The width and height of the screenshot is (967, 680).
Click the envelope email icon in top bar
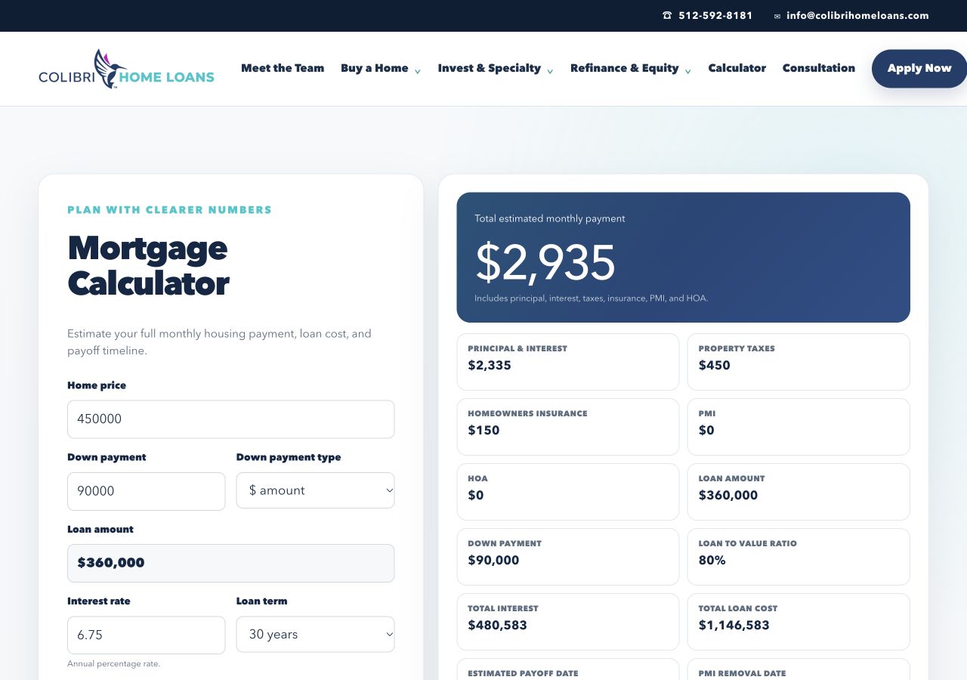777,16
